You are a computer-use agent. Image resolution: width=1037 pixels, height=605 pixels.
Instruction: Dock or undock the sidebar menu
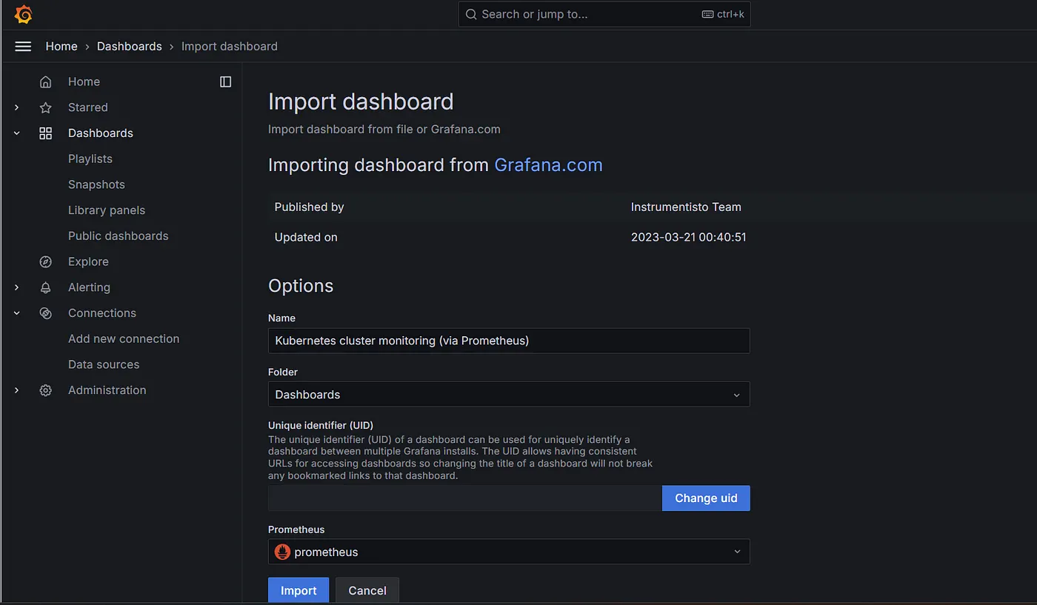pos(226,81)
